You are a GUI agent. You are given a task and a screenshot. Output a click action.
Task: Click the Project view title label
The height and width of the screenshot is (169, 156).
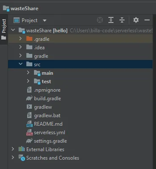[30, 20]
